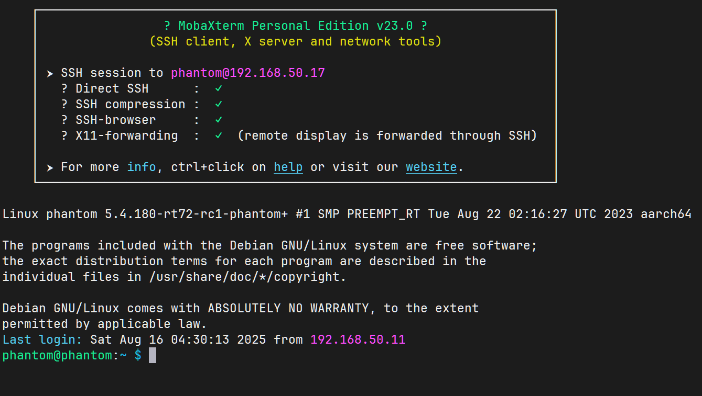Click the Direct SSH green checkmark

point(219,88)
